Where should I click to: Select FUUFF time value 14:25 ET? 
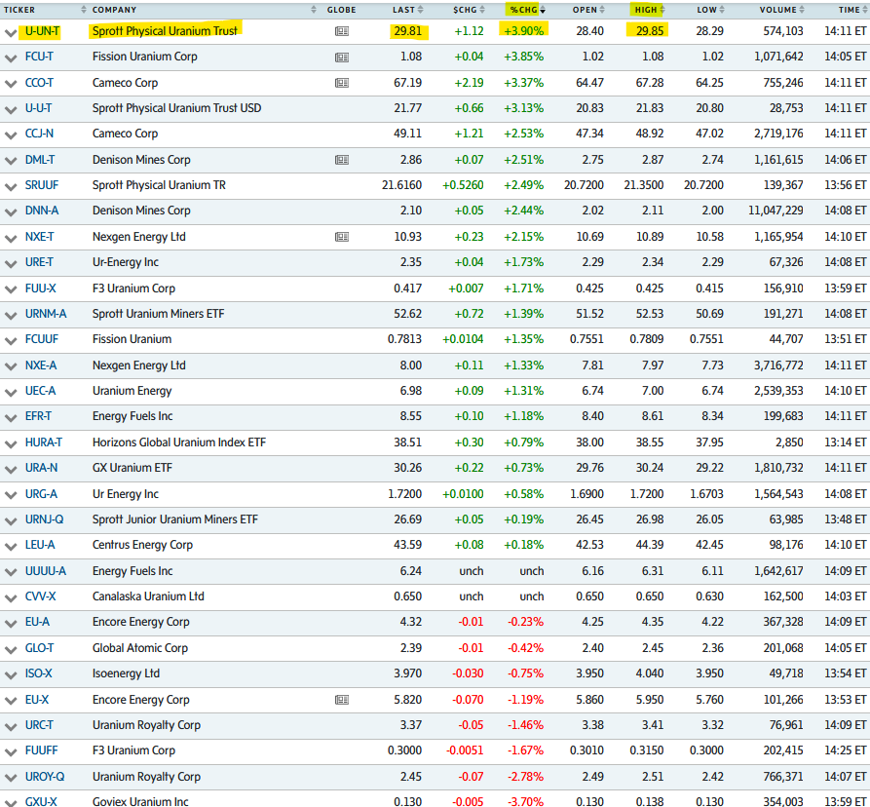[845, 750]
